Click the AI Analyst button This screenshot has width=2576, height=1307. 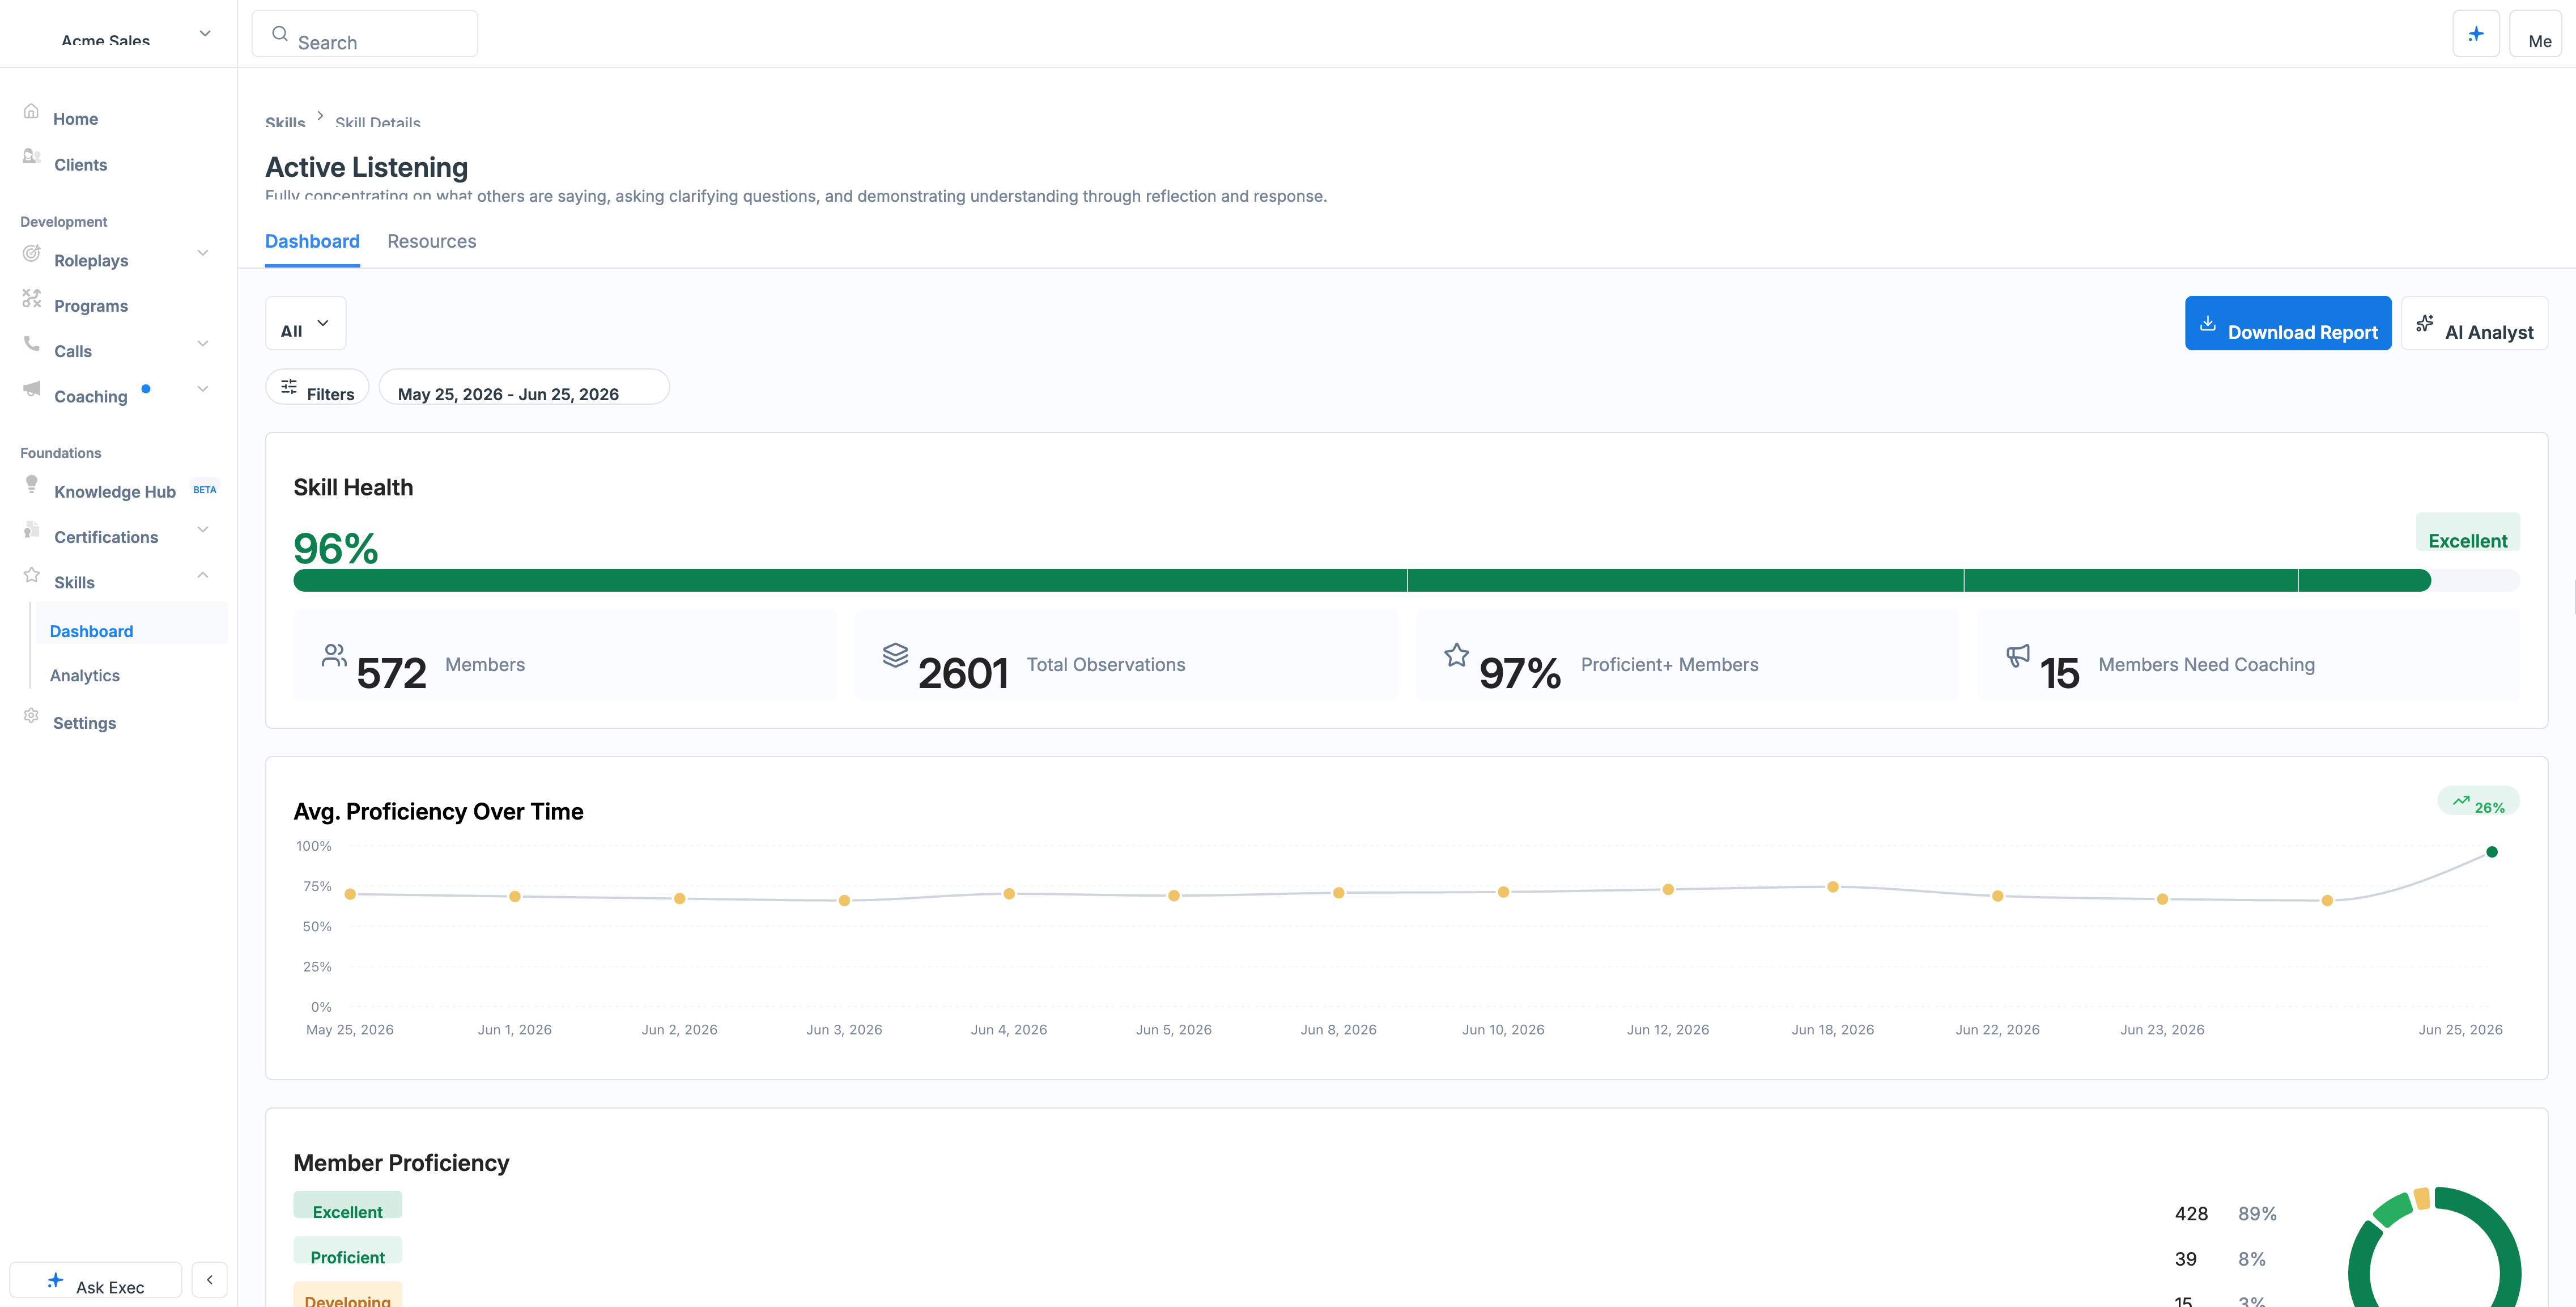[2474, 323]
